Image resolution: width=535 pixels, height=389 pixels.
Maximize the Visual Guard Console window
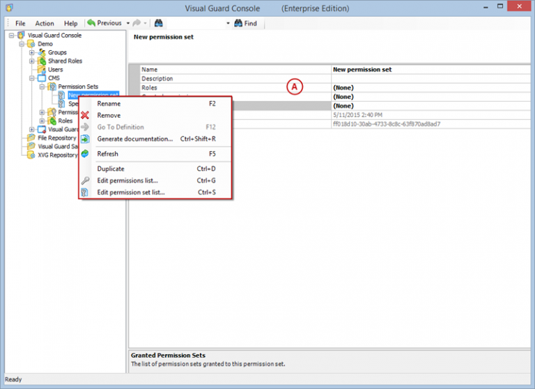[x=500, y=6]
